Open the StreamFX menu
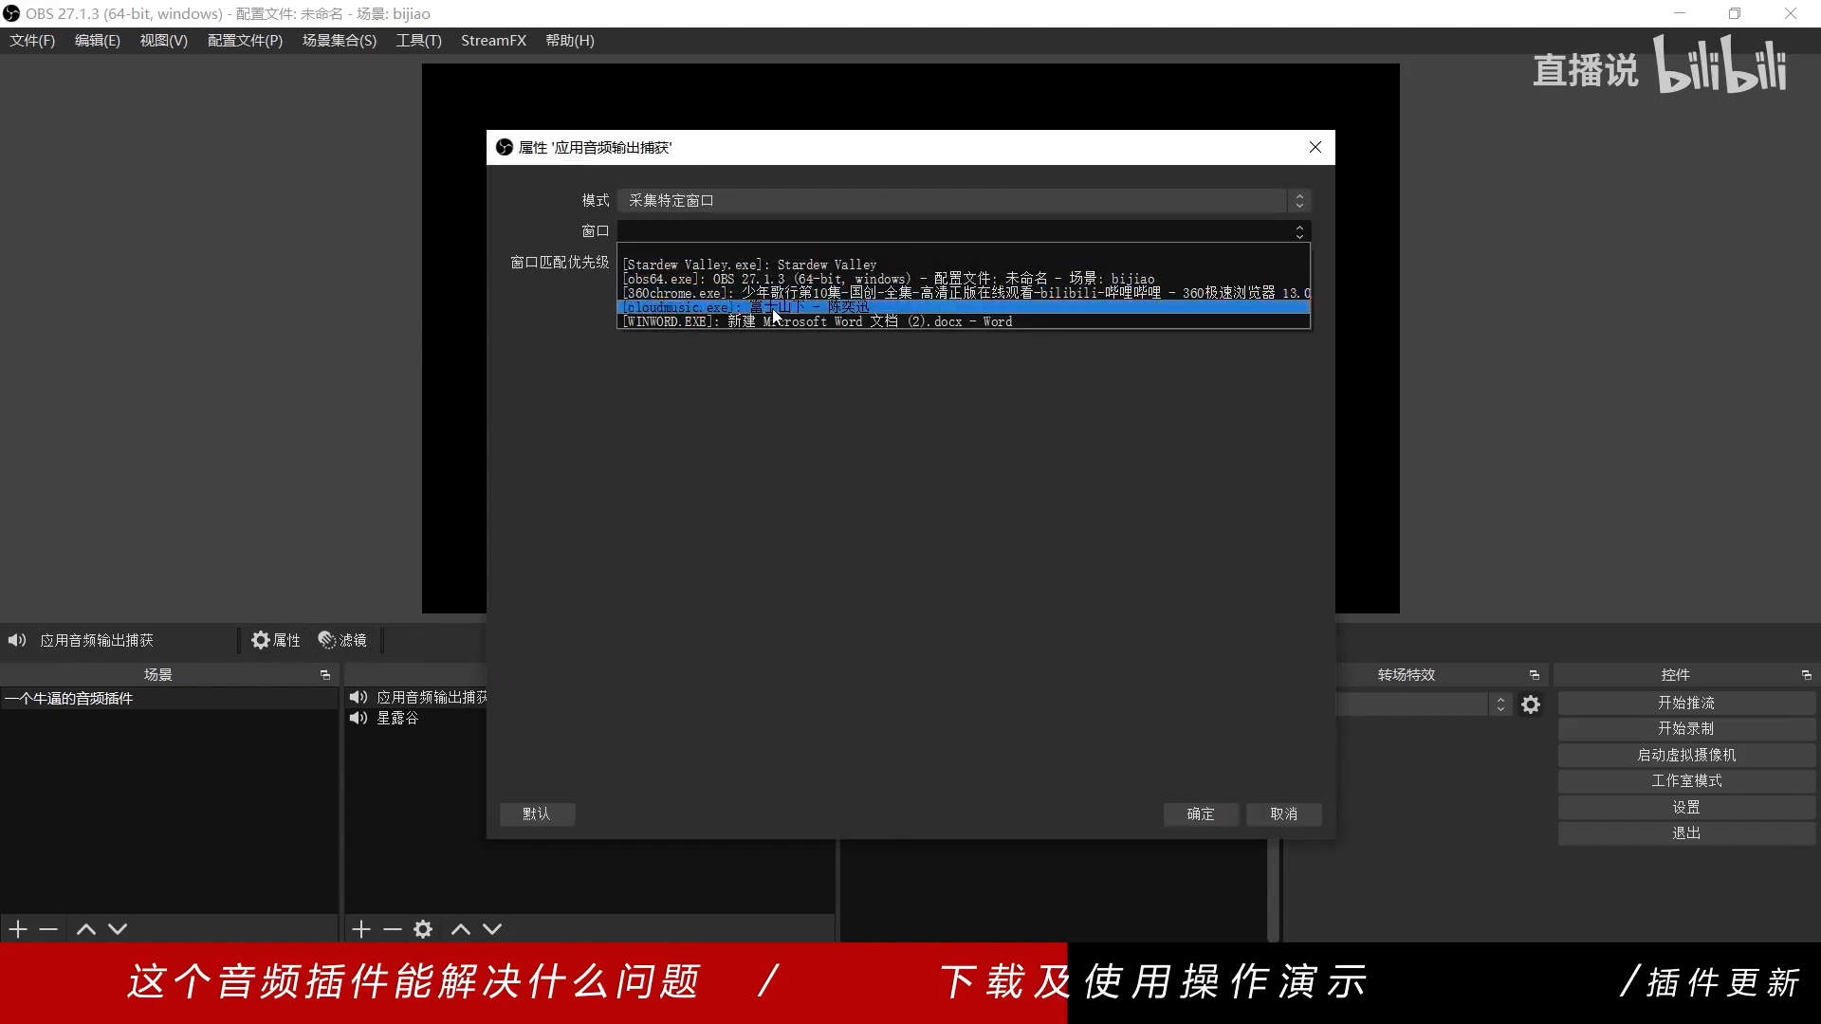Image resolution: width=1821 pixels, height=1024 pixels. [493, 41]
